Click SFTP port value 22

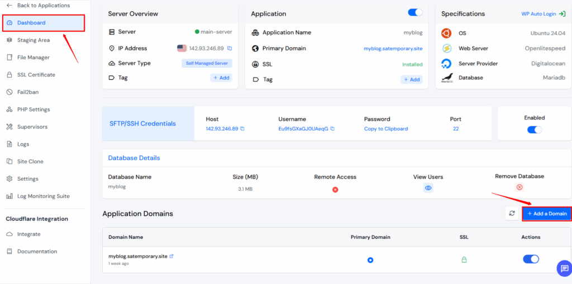[456, 129]
